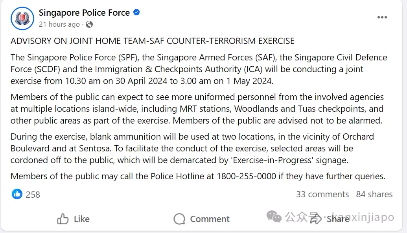Open Singapore Police Force page name link
This screenshot has width=407, height=233.
85,13
